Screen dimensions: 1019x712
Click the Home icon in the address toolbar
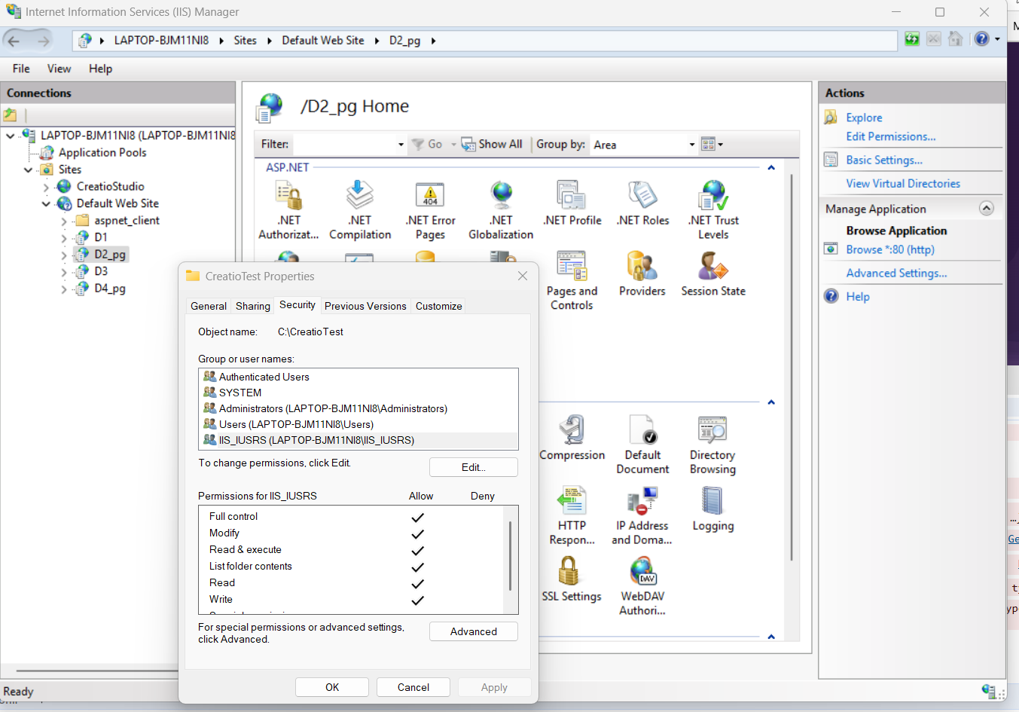pos(955,39)
